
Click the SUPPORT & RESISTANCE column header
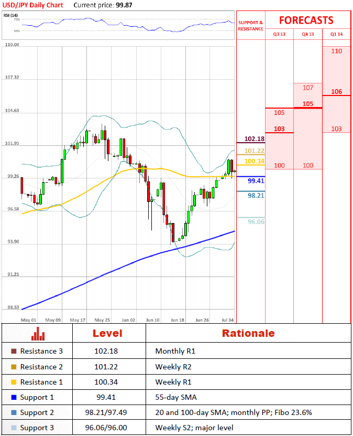click(x=250, y=26)
